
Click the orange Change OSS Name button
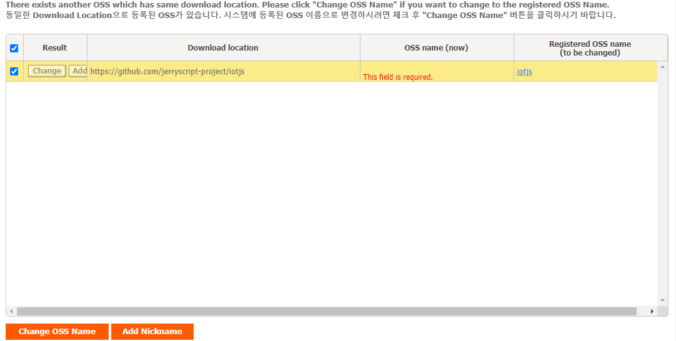tap(57, 332)
